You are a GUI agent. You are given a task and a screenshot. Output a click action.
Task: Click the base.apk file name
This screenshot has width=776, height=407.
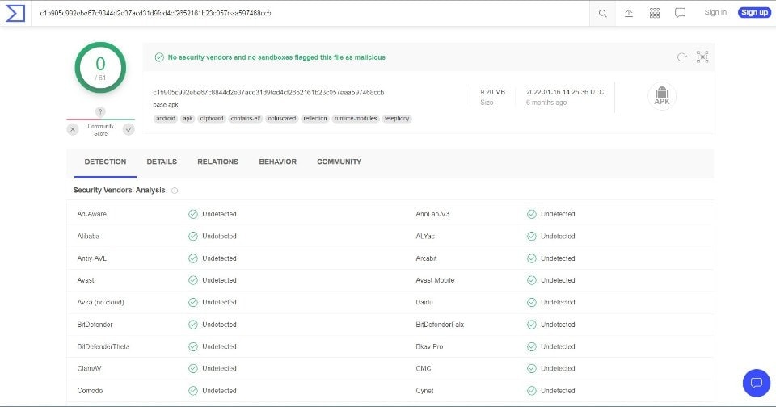(165, 105)
